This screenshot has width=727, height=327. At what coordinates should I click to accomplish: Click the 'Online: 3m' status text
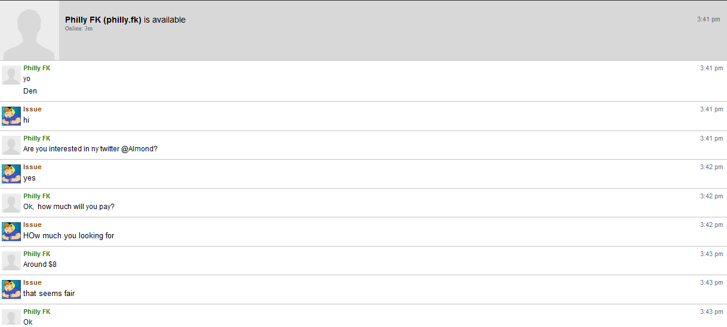click(x=79, y=29)
